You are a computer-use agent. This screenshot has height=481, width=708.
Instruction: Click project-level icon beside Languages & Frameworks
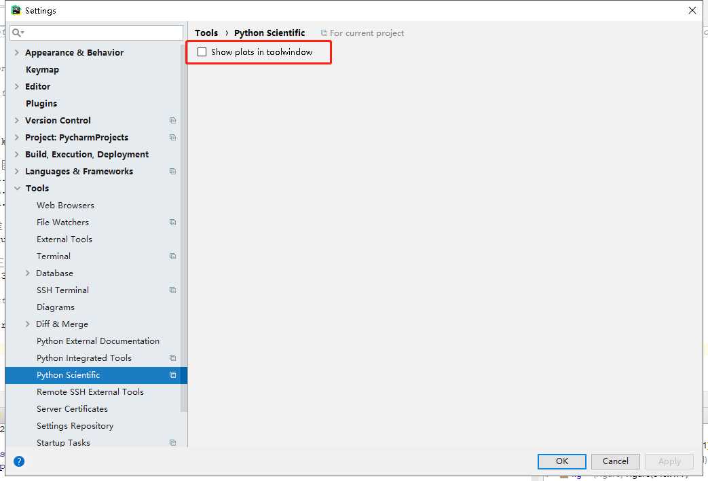tap(172, 172)
